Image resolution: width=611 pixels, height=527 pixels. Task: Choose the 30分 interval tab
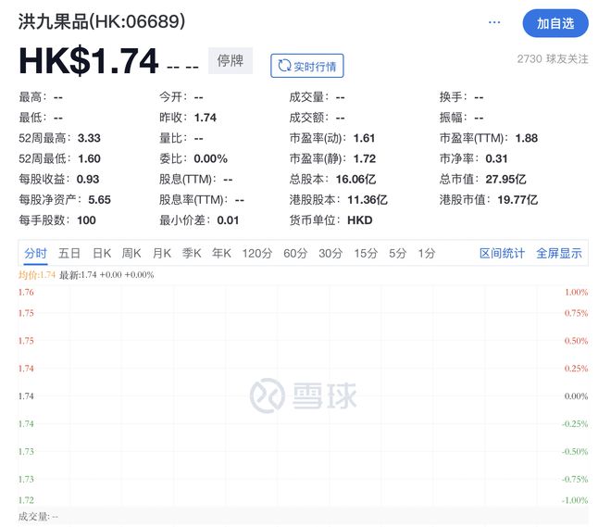tap(330, 254)
